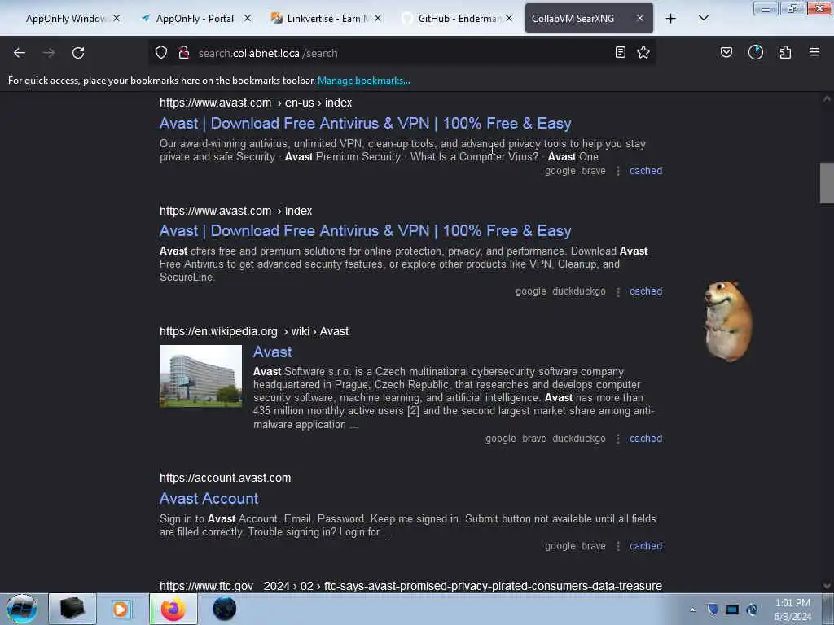Open cached link for Avast Account result
Viewport: 834px width, 625px height.
pyautogui.click(x=646, y=546)
